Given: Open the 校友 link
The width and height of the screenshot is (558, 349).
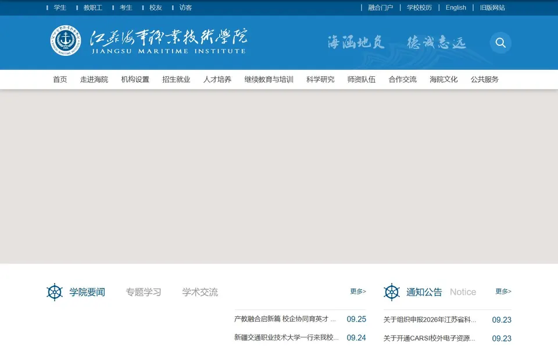Looking at the screenshot, I should 156,8.
